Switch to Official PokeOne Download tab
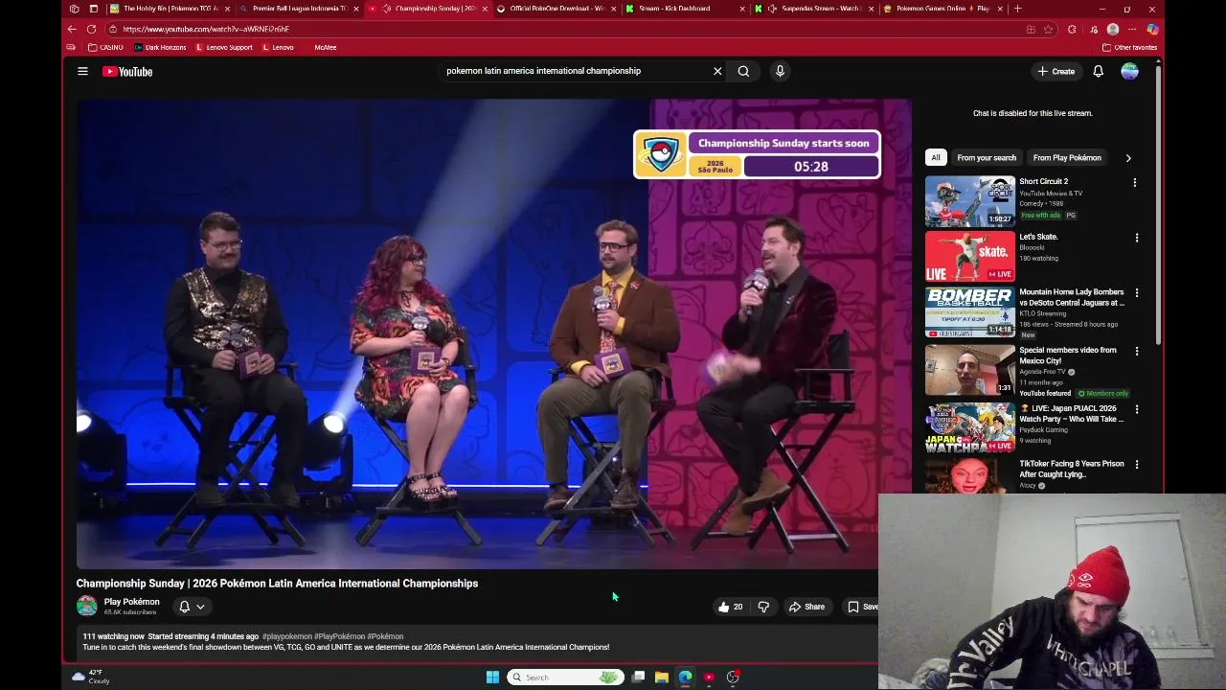Screen dimensions: 1226x690 (556, 9)
